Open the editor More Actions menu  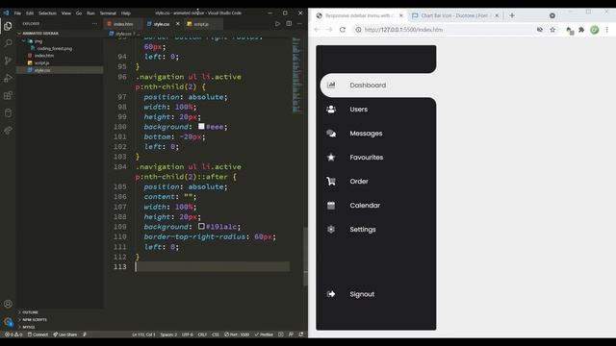point(299,23)
